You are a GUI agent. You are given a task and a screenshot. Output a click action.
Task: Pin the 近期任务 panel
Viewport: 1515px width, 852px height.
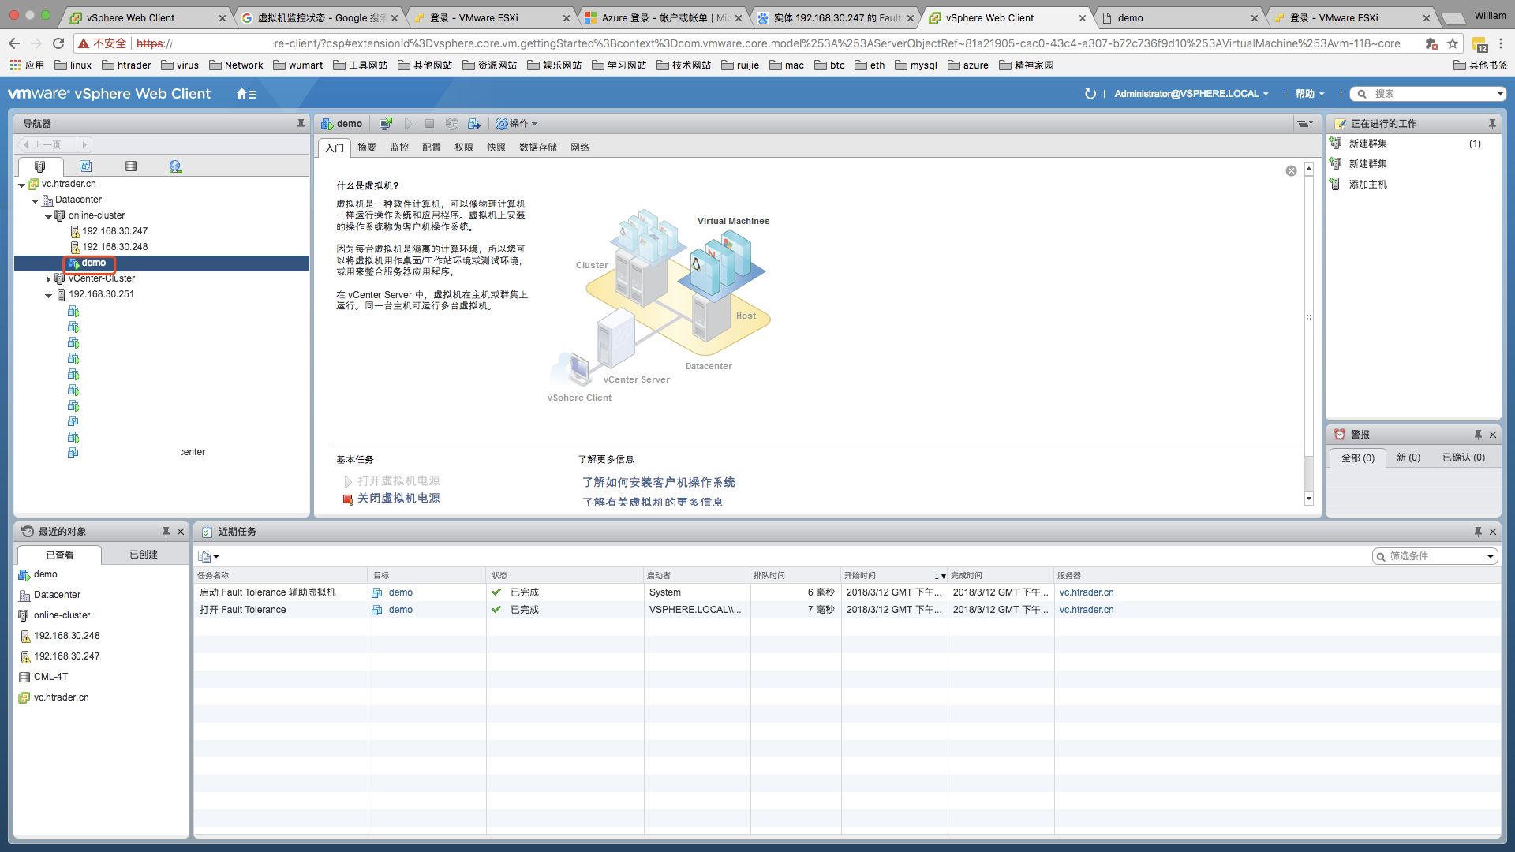1478,532
